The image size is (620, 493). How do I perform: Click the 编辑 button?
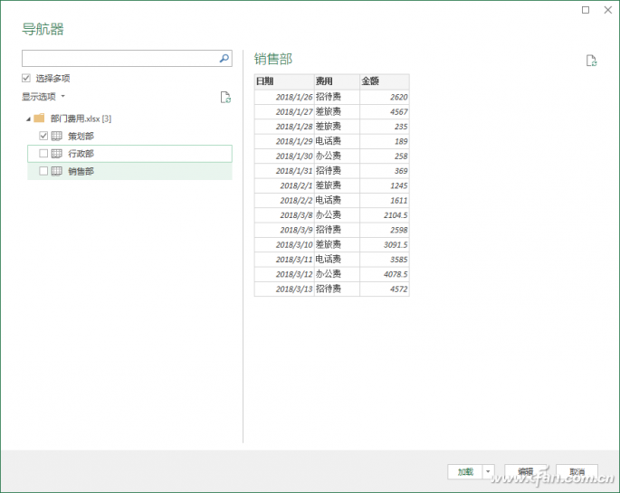[526, 471]
